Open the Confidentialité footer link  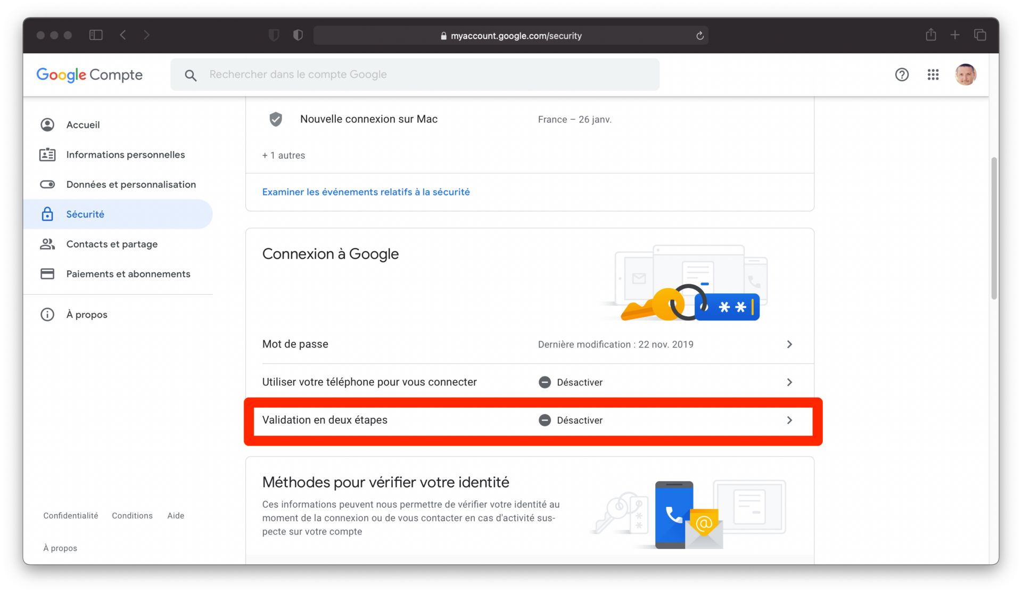(x=71, y=516)
